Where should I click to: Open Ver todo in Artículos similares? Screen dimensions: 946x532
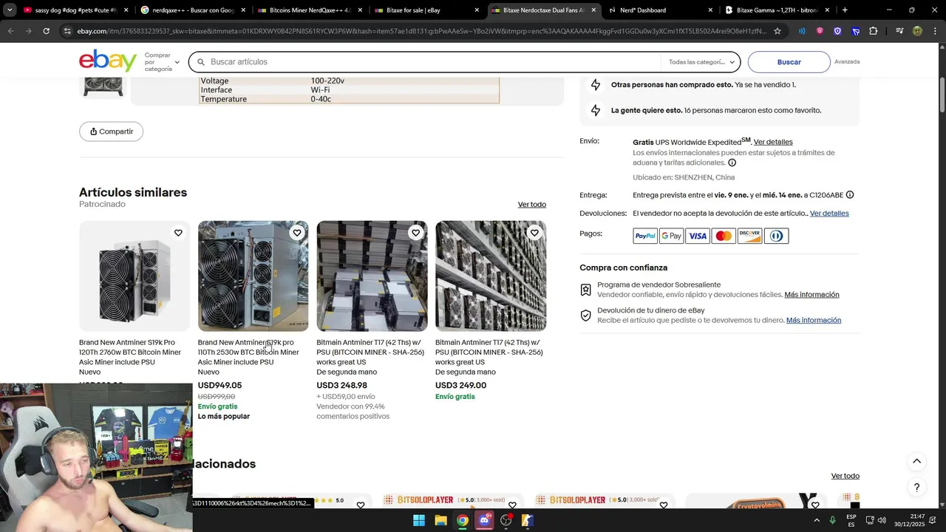(531, 205)
